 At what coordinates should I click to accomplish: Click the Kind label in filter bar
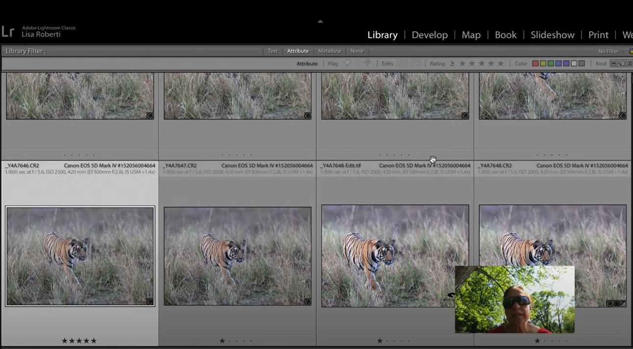[x=601, y=64]
